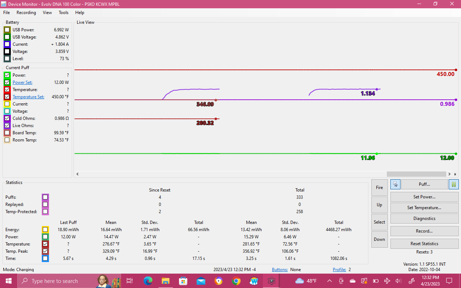Click the cursor icon left of Puff button
461x288 pixels.
coord(395,184)
